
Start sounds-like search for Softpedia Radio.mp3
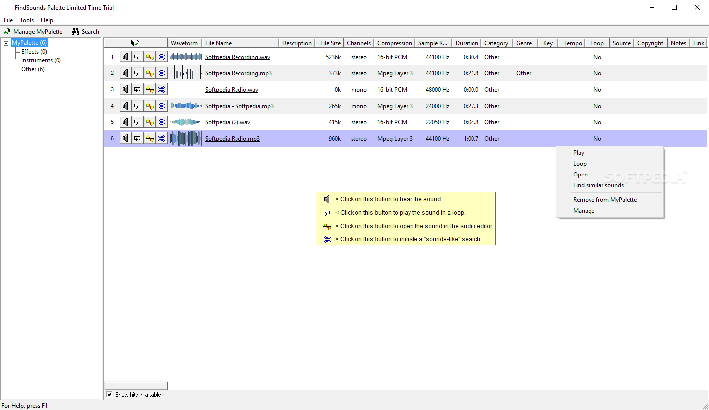(161, 139)
